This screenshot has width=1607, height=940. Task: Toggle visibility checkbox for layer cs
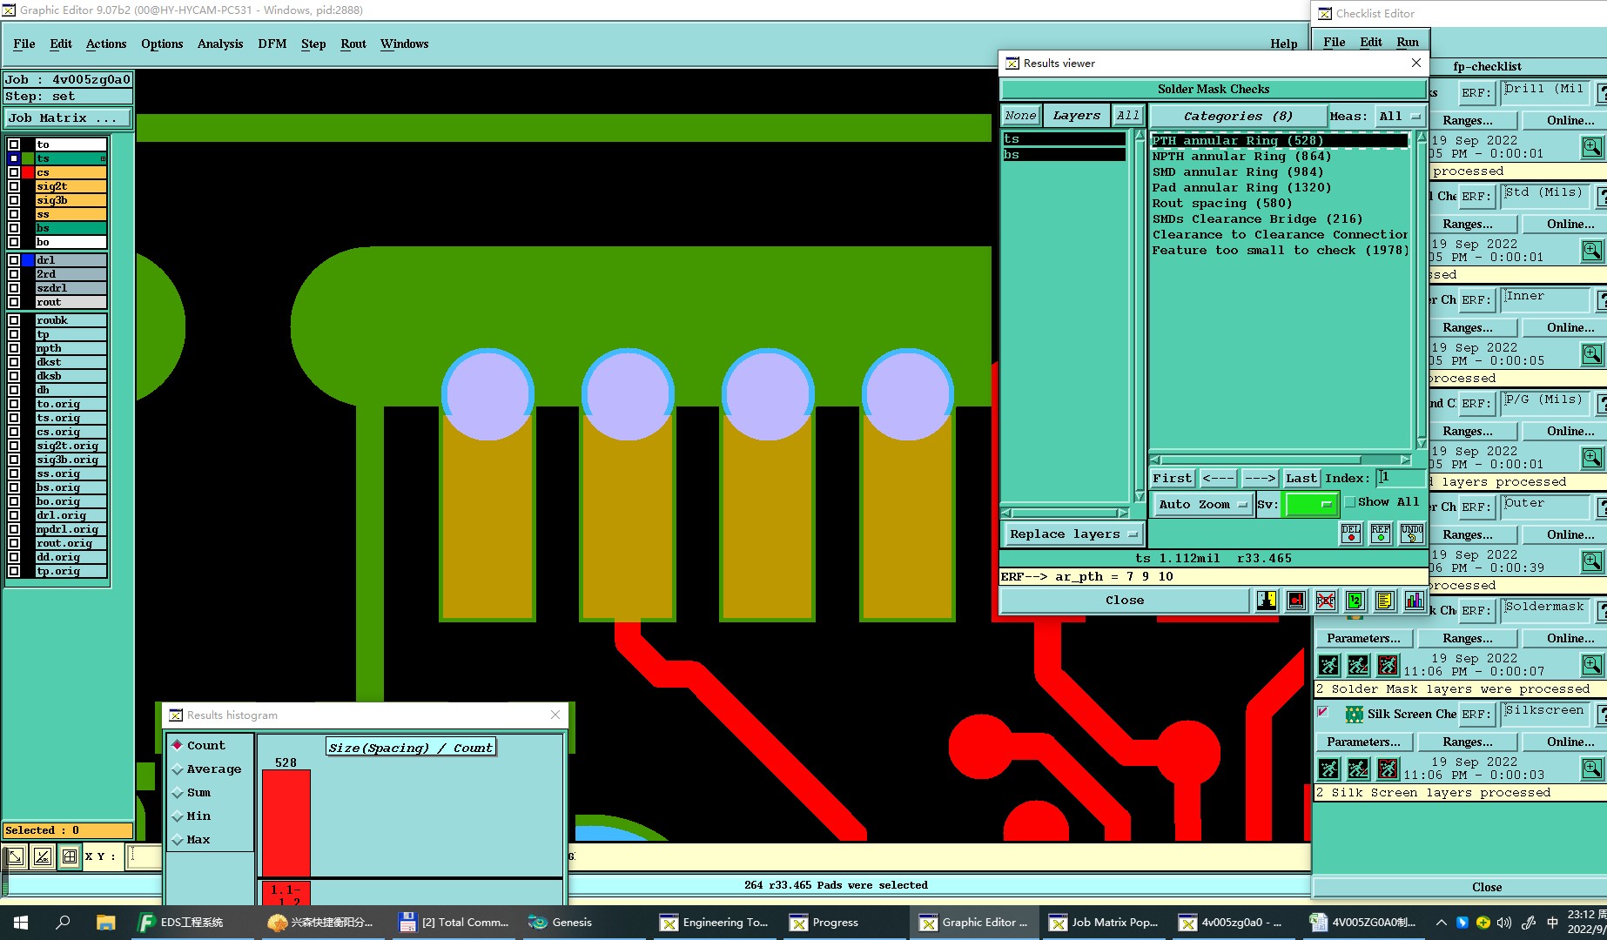(14, 172)
